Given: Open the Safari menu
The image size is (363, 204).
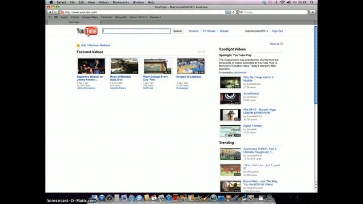Looking at the screenshot, I should click(x=61, y=2).
